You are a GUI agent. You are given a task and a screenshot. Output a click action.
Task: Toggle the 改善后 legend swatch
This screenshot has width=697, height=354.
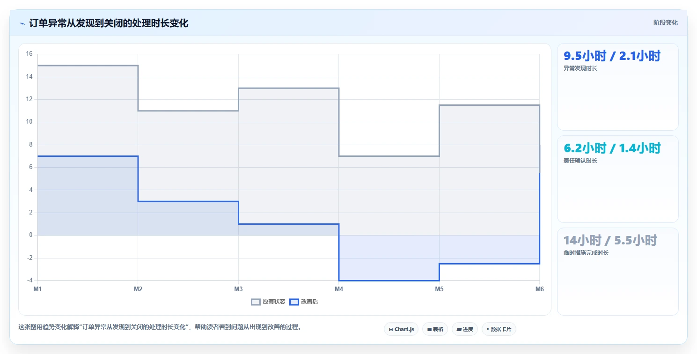click(294, 302)
